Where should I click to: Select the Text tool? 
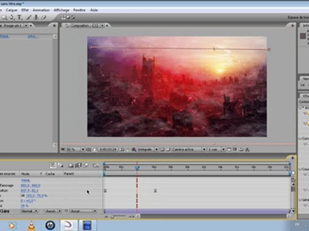(20, 17)
